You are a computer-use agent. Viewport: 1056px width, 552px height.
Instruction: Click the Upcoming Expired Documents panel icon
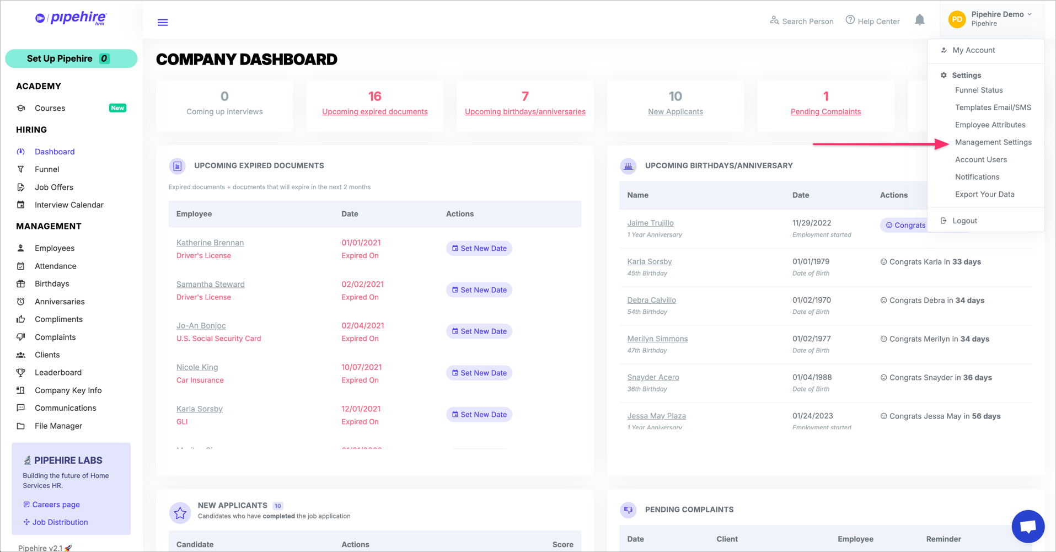[x=177, y=165]
